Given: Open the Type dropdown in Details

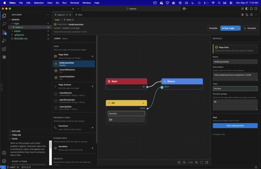Looking at the screenshot, I should (x=235, y=89).
